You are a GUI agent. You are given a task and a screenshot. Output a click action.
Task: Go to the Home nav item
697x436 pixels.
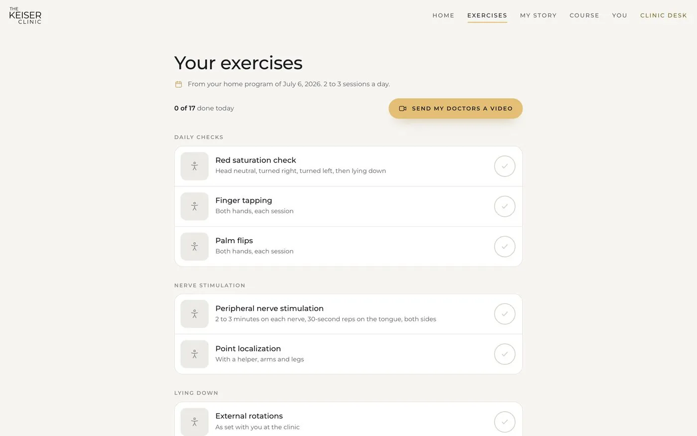tap(443, 15)
